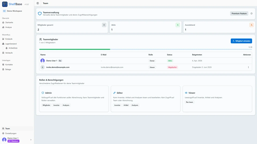Click the Du tag beside Demo User 1
257x144 pixels.
[x=60, y=61]
